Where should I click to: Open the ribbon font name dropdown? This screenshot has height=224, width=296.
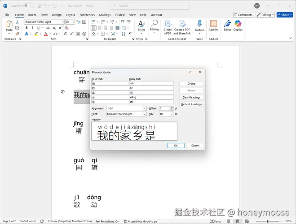click(x=63, y=22)
